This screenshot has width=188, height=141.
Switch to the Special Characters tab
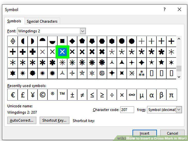tap(42, 21)
